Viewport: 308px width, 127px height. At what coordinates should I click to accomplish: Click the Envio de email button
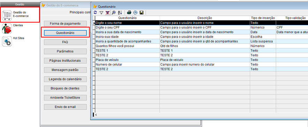[x=65, y=107]
